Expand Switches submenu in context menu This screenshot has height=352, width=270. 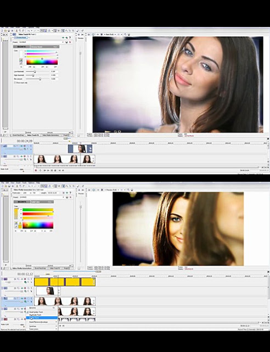pos(42,326)
